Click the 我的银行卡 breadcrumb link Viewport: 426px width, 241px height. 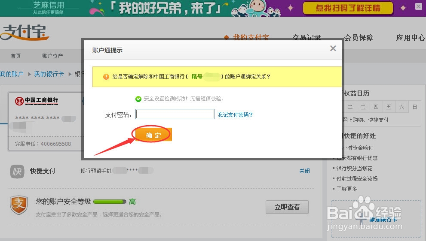coord(49,74)
